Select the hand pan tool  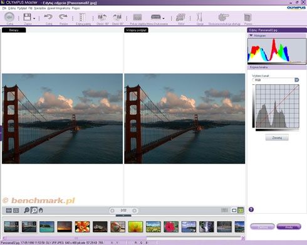(x=41, y=210)
